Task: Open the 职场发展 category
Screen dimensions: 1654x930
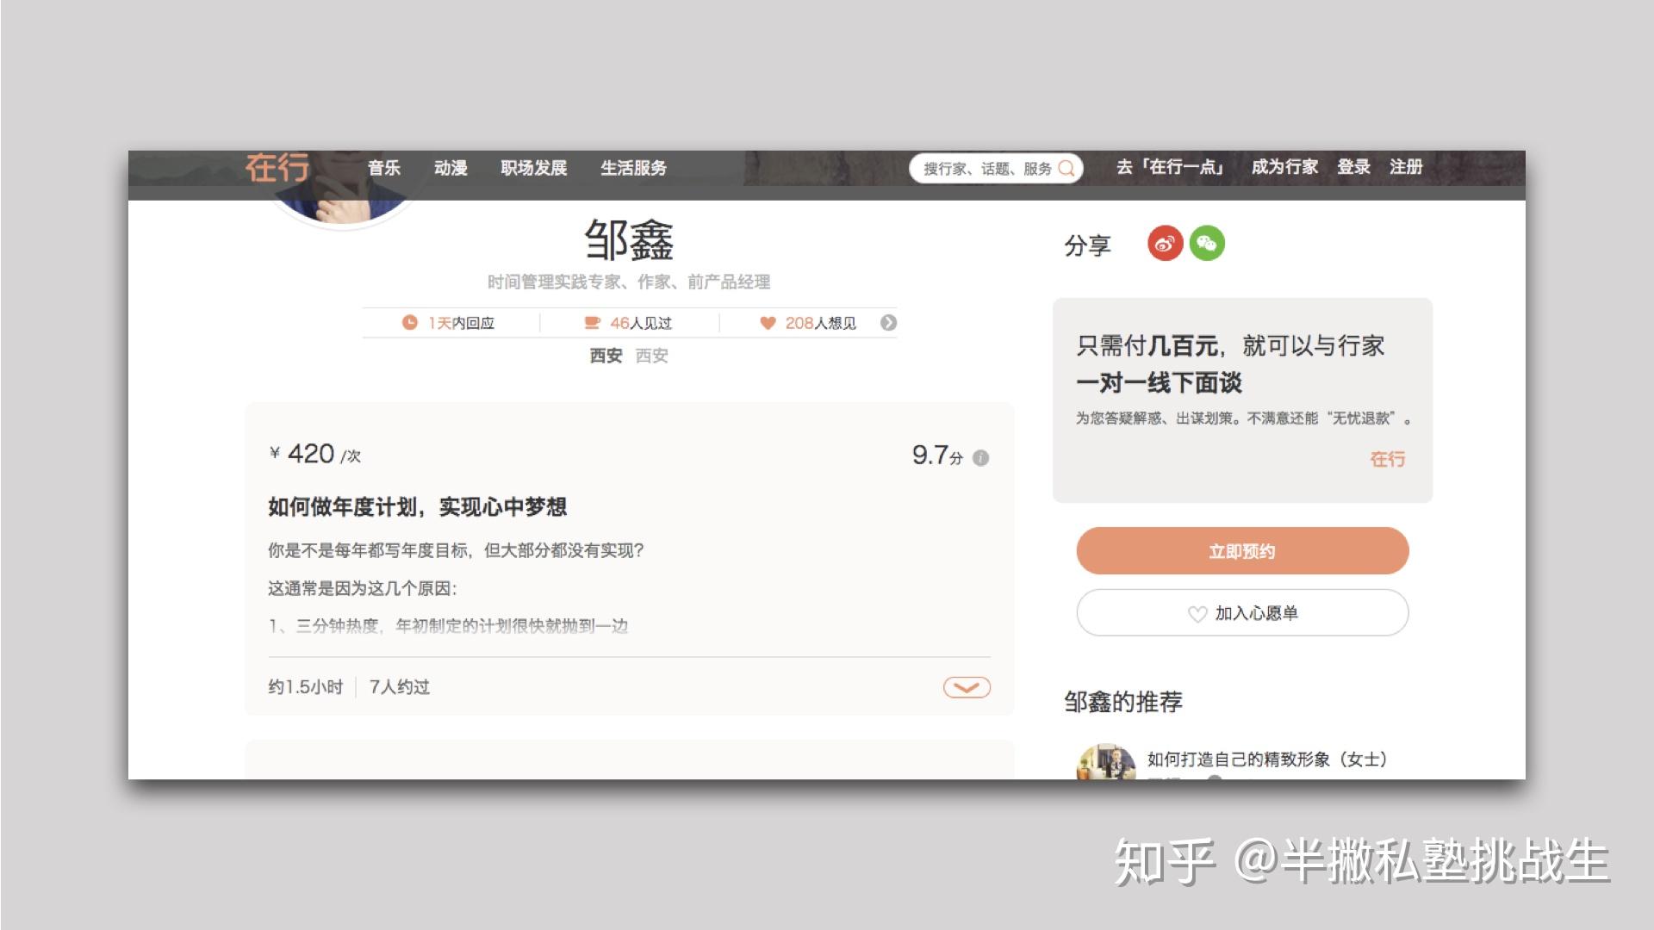Action: point(534,168)
